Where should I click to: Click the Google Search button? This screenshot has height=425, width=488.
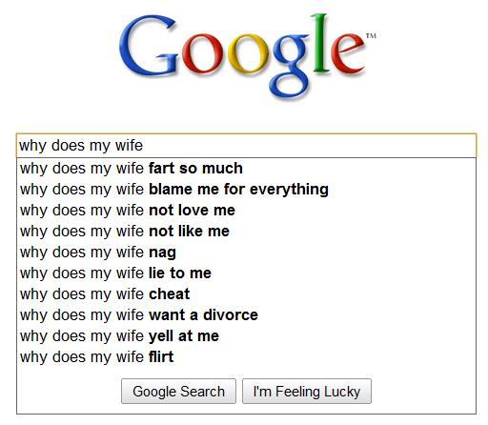pyautogui.click(x=178, y=391)
